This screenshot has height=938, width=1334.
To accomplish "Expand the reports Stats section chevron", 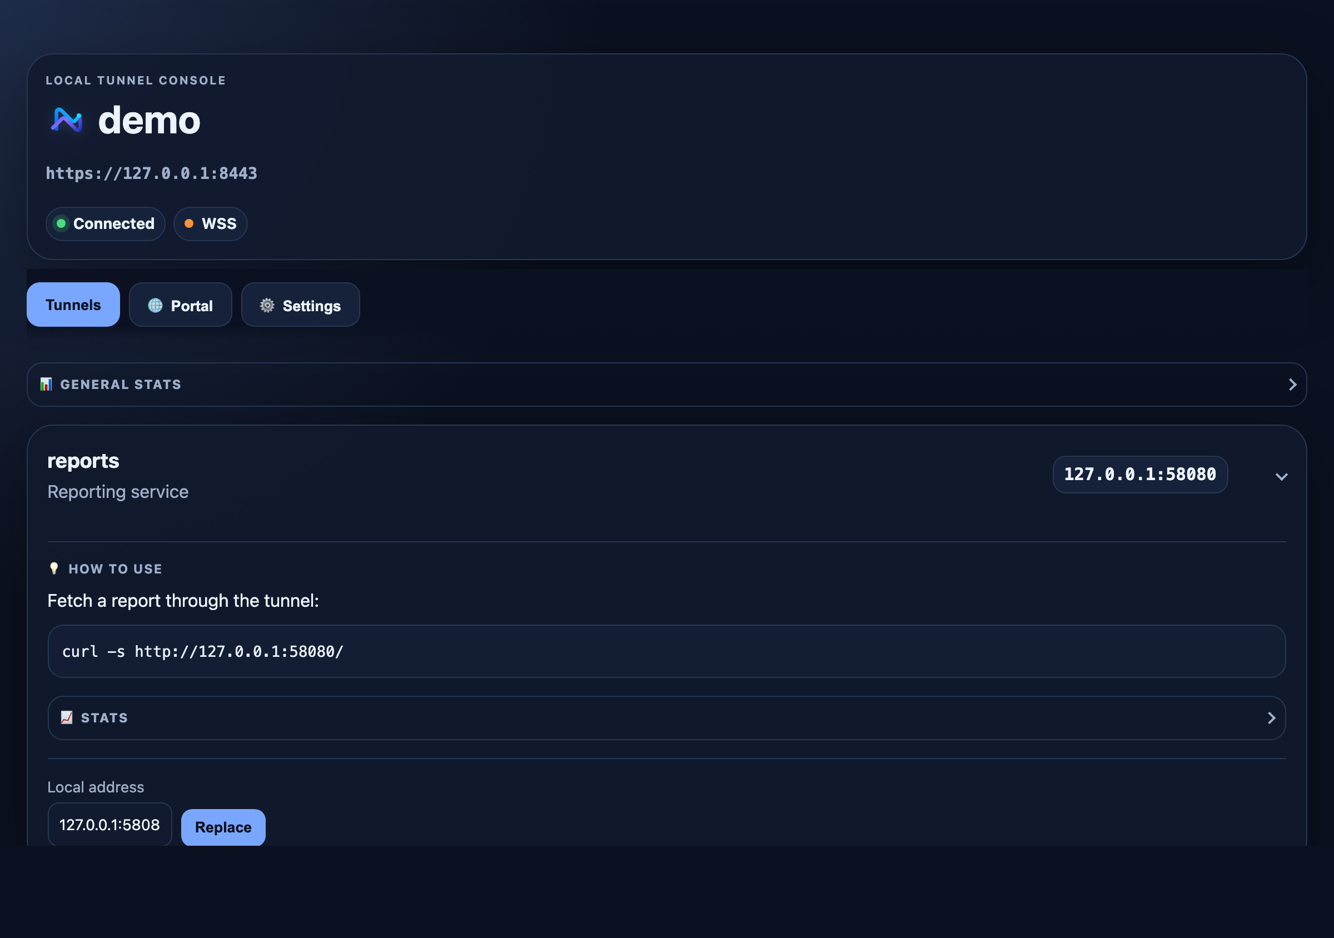I will (1271, 718).
